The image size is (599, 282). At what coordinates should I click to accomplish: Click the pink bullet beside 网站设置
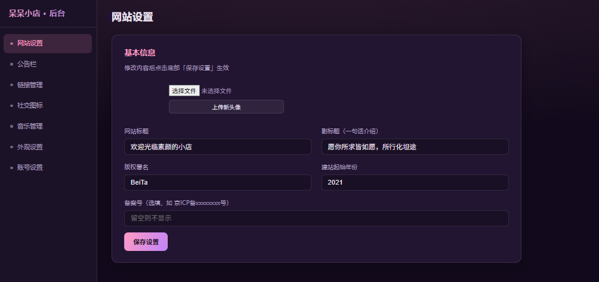(11, 44)
